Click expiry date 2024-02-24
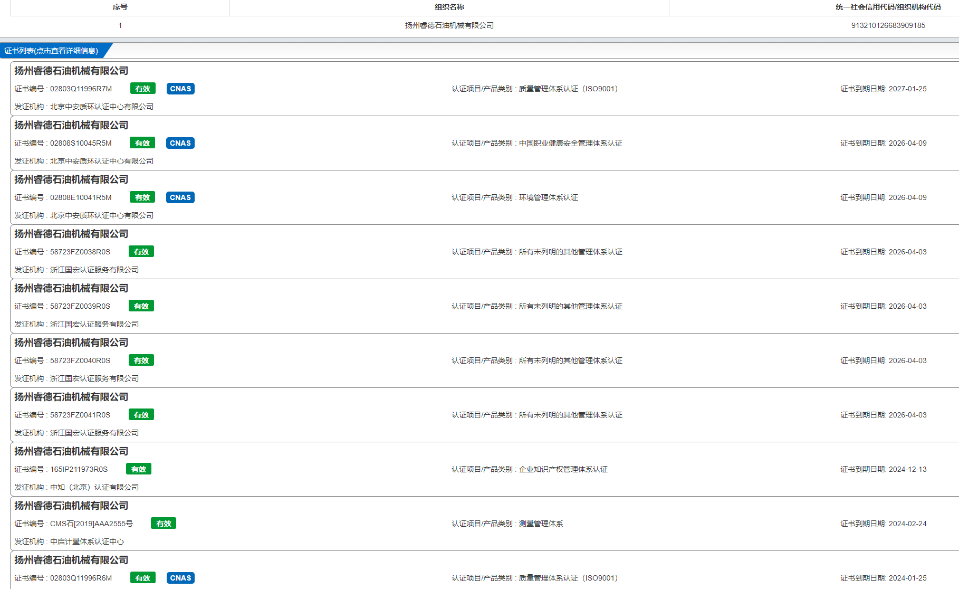Image resolution: width=959 pixels, height=589 pixels. pyautogui.click(x=907, y=524)
